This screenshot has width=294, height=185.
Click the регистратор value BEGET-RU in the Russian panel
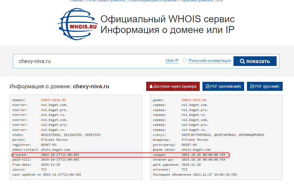[x=189, y=145]
